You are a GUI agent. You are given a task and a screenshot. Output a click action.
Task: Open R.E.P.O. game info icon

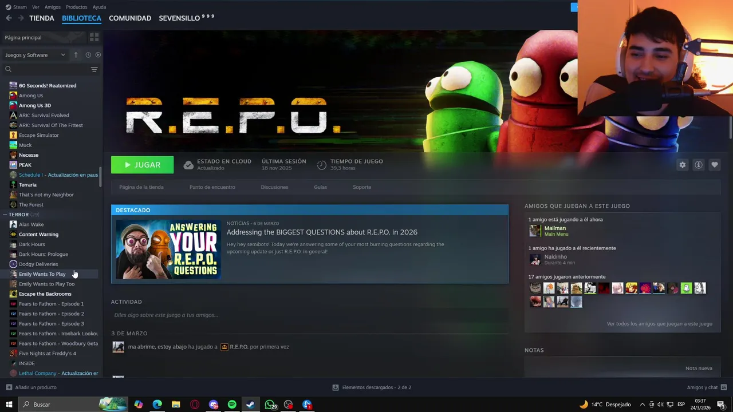point(698,165)
